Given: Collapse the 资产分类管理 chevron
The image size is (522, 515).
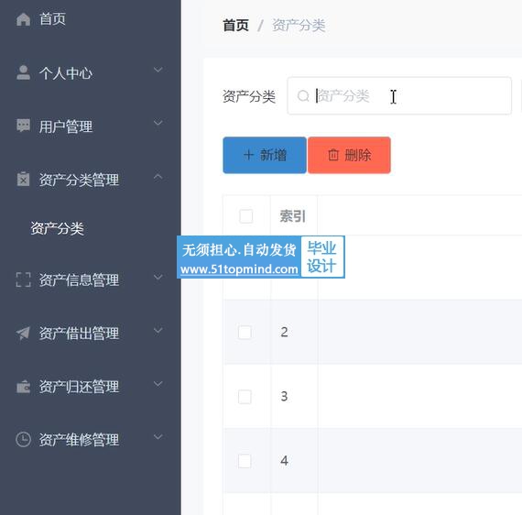Looking at the screenshot, I should click(x=158, y=176).
